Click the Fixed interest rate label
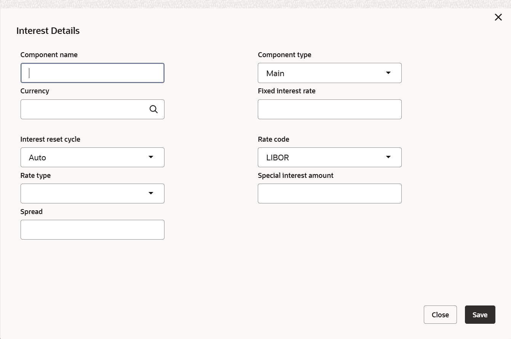 pos(286,91)
